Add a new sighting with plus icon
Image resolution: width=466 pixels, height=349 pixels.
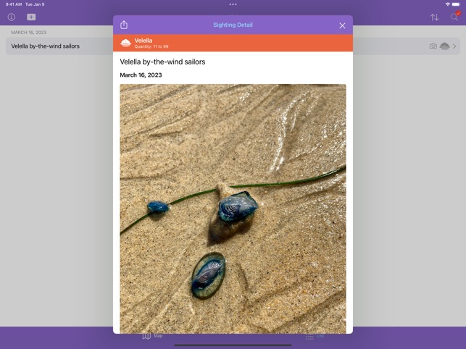point(31,17)
